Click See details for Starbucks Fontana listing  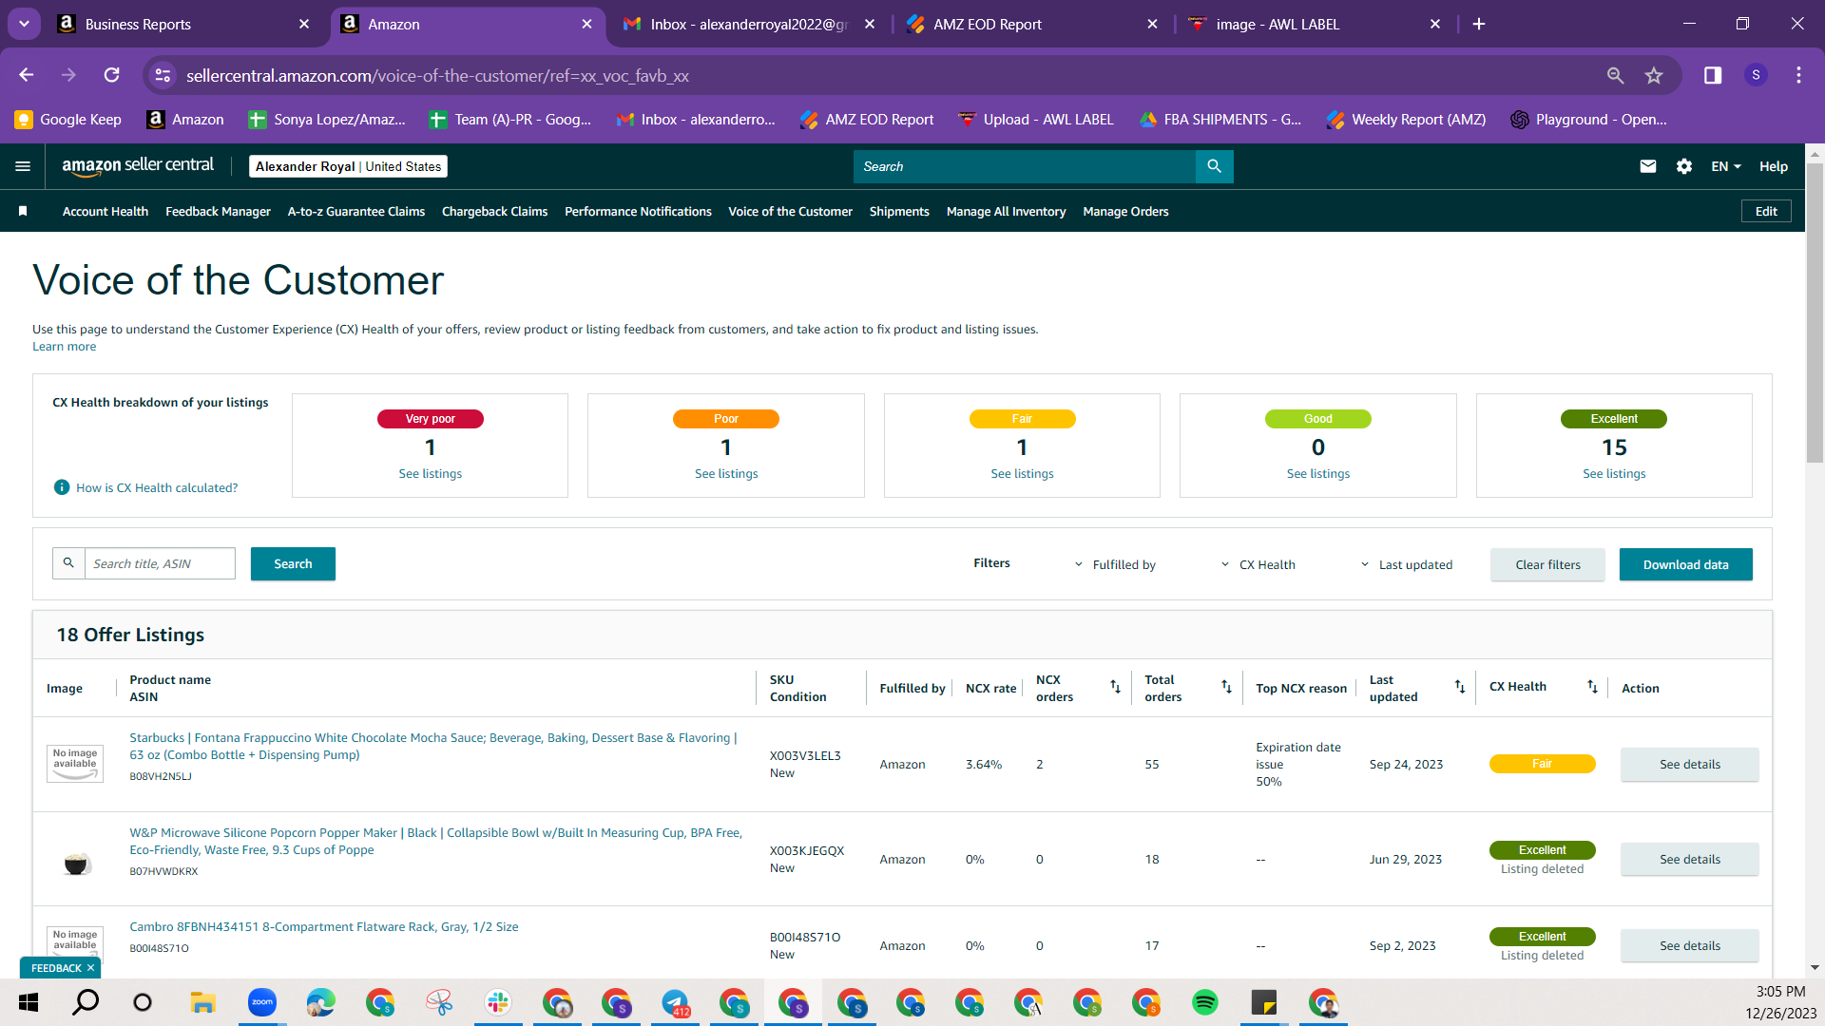[x=1689, y=764]
